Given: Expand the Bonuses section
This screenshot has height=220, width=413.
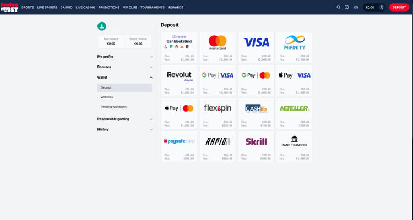Looking at the screenshot, I should click(125, 67).
